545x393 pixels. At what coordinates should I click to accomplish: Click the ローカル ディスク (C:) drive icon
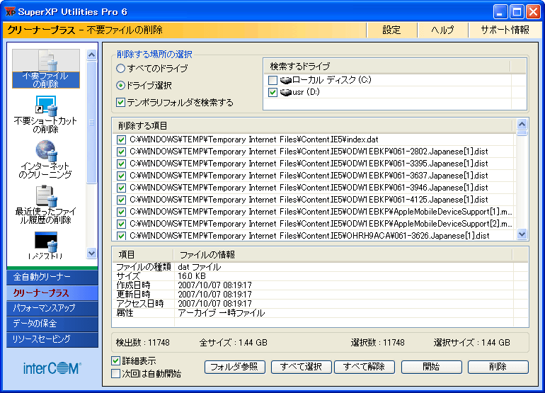286,80
